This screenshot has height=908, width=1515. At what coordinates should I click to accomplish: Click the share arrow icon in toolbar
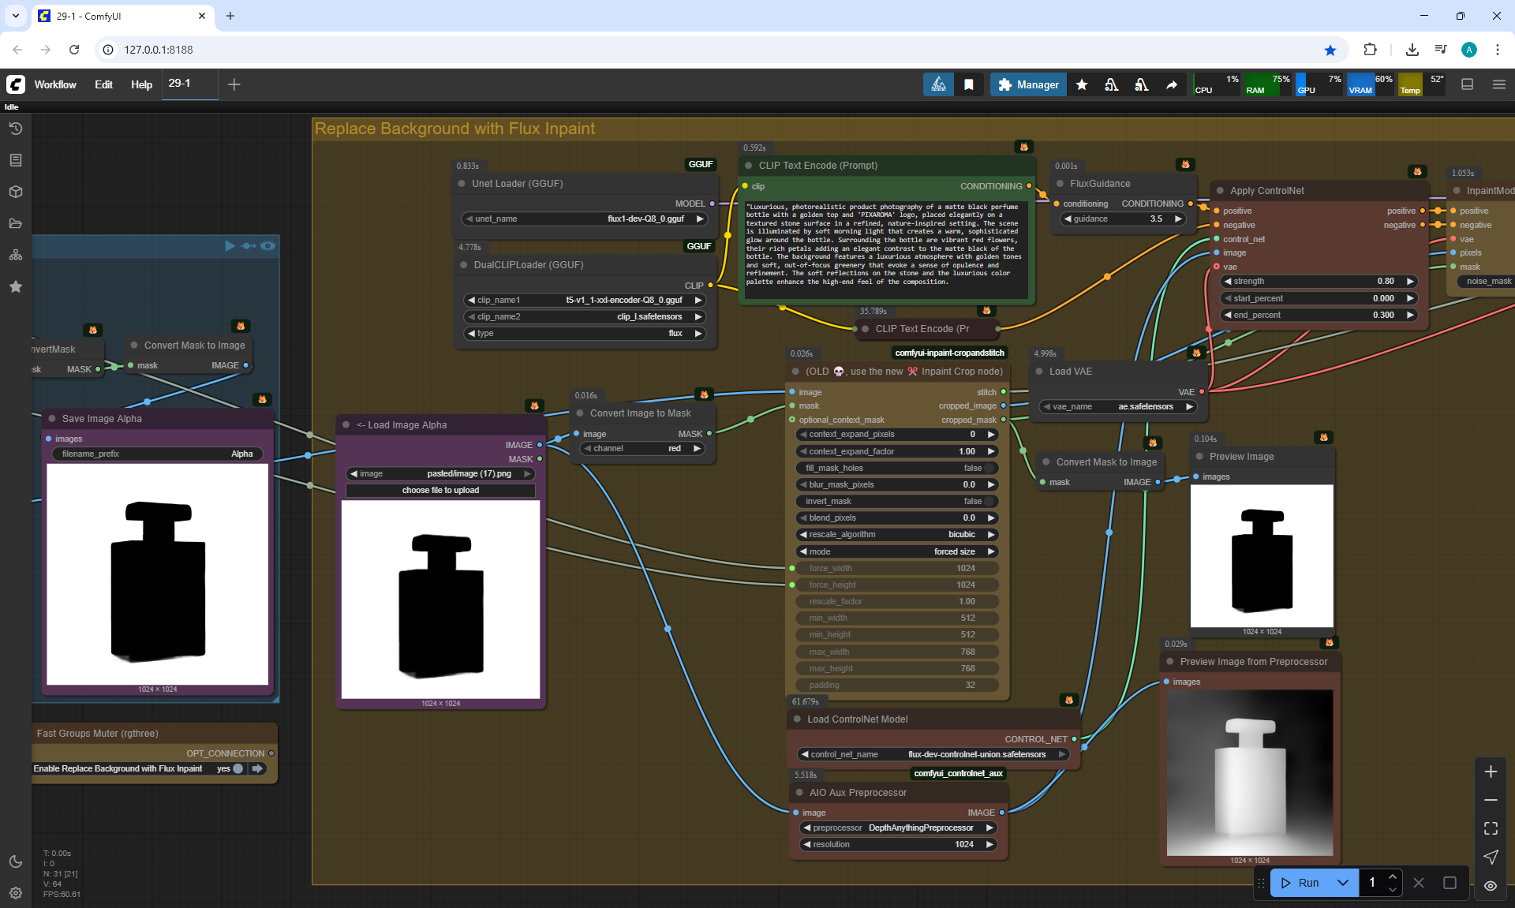click(x=1172, y=85)
